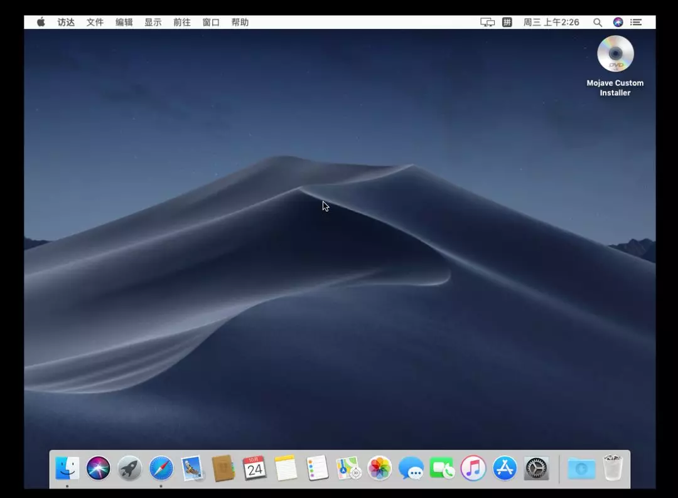Open the 访达 menu
The height and width of the screenshot is (498, 678).
click(x=66, y=22)
